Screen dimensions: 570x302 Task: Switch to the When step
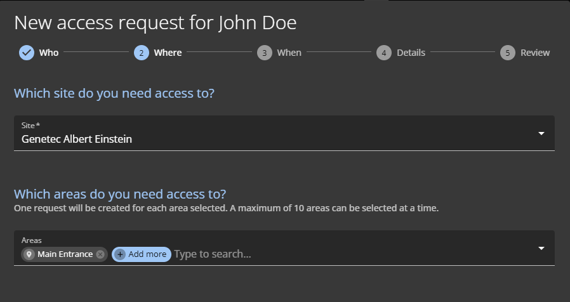[x=289, y=53]
